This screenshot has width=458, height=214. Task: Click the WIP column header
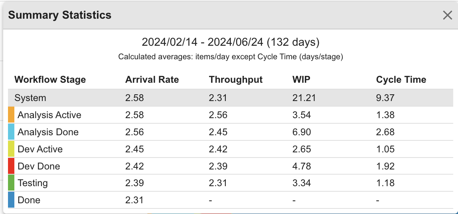tap(301, 80)
